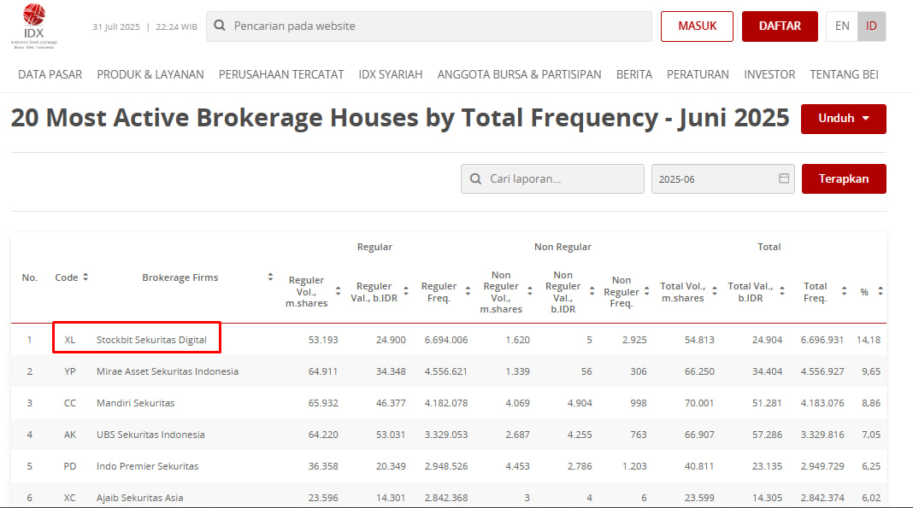This screenshot has width=913, height=508.
Task: Focus the Pencarian pada website search box
Action: (x=429, y=26)
